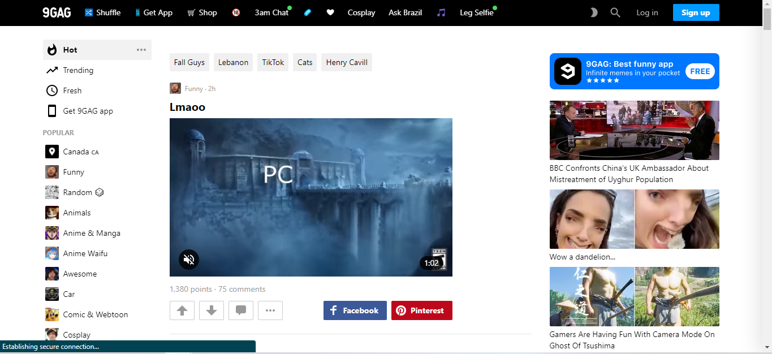Open the Car section in sidebar
This screenshot has width=772, height=354.
click(x=97, y=294)
